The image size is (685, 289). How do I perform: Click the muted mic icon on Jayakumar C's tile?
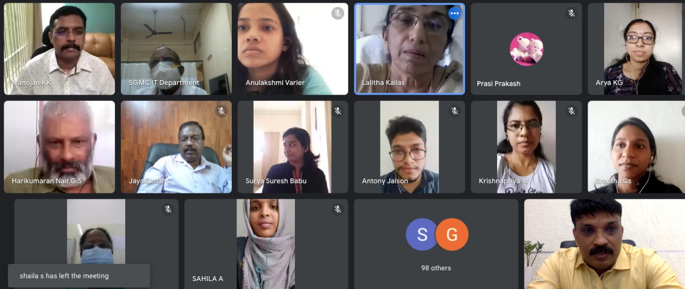pos(221,111)
